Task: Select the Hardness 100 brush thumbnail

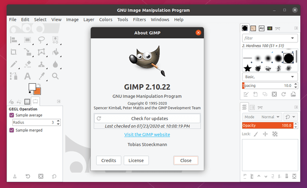Action: coord(289,58)
